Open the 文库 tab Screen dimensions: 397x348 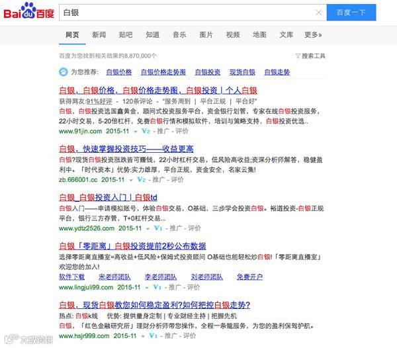click(287, 34)
